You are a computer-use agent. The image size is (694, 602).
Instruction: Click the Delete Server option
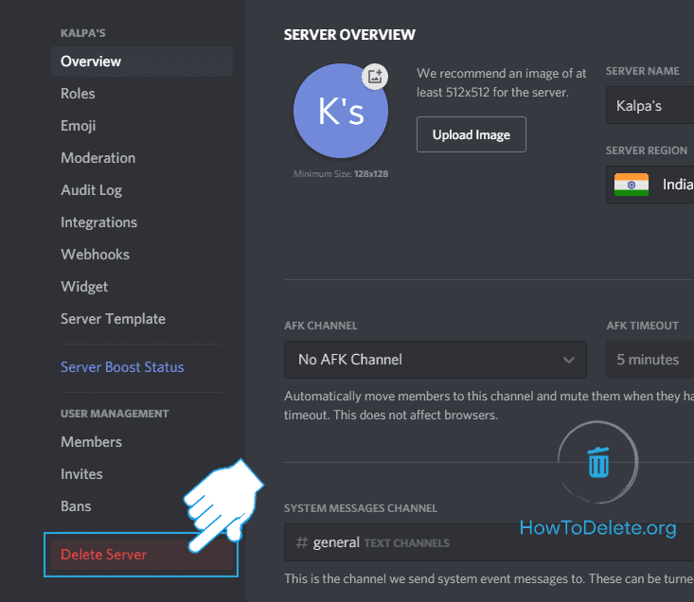[104, 555]
